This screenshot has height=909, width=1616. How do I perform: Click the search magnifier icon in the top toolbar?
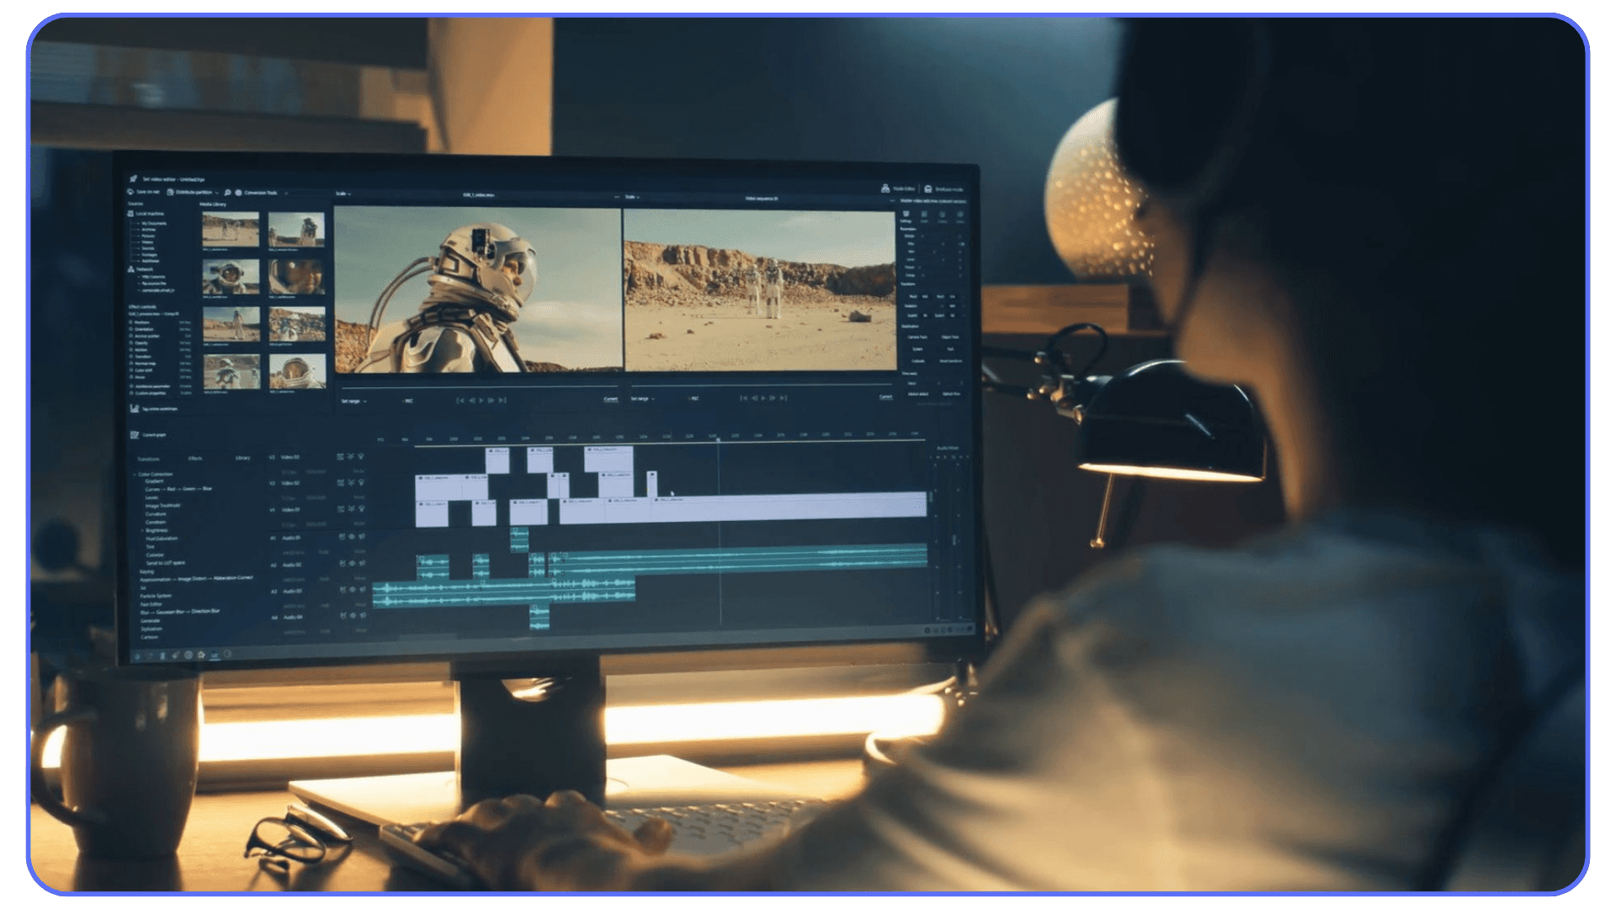coord(228,193)
